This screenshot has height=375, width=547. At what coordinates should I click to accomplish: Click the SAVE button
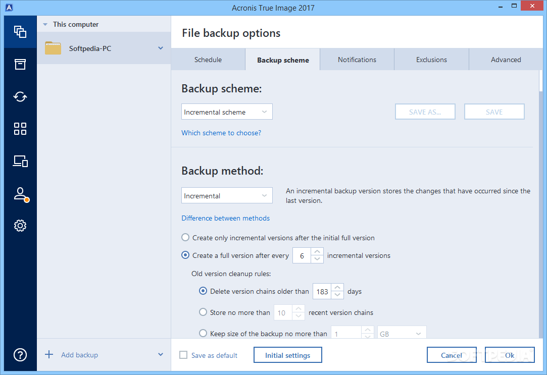494,112
